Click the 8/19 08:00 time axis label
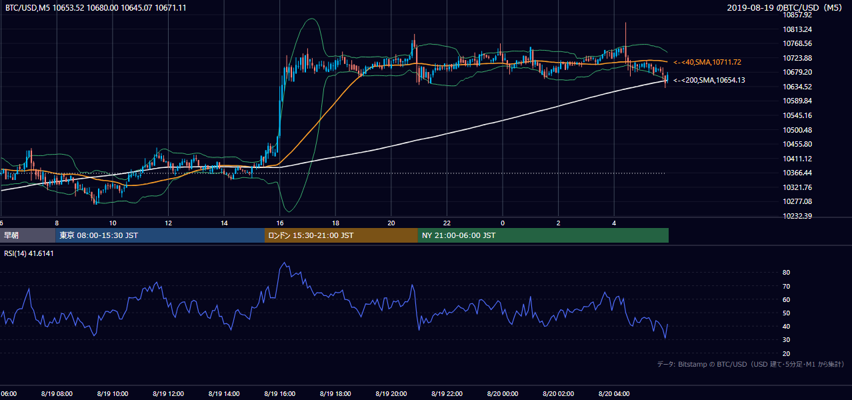 click(56, 394)
